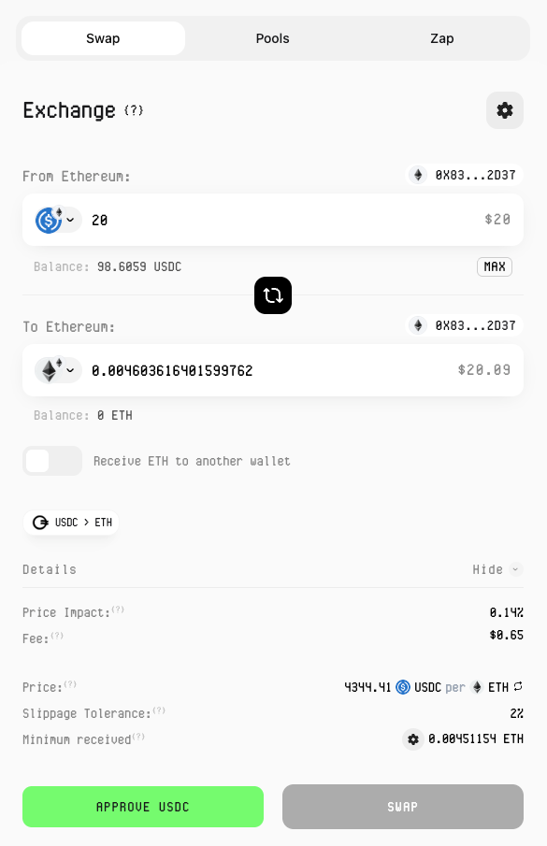Switch to the Pools tab
Image resolution: width=547 pixels, height=846 pixels.
[x=272, y=38]
